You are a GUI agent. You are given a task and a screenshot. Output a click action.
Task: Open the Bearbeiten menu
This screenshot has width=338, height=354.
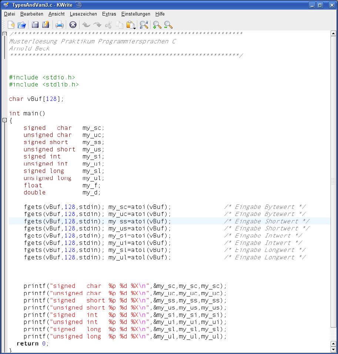pyautogui.click(x=32, y=14)
